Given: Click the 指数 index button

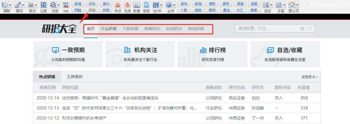Looking at the screenshot, I should click(198, 10).
